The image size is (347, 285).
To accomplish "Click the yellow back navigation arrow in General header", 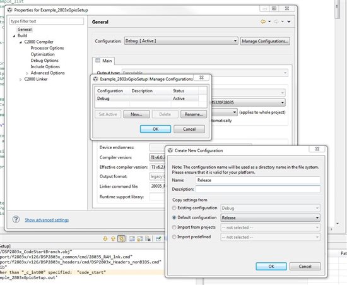I will click(263, 21).
